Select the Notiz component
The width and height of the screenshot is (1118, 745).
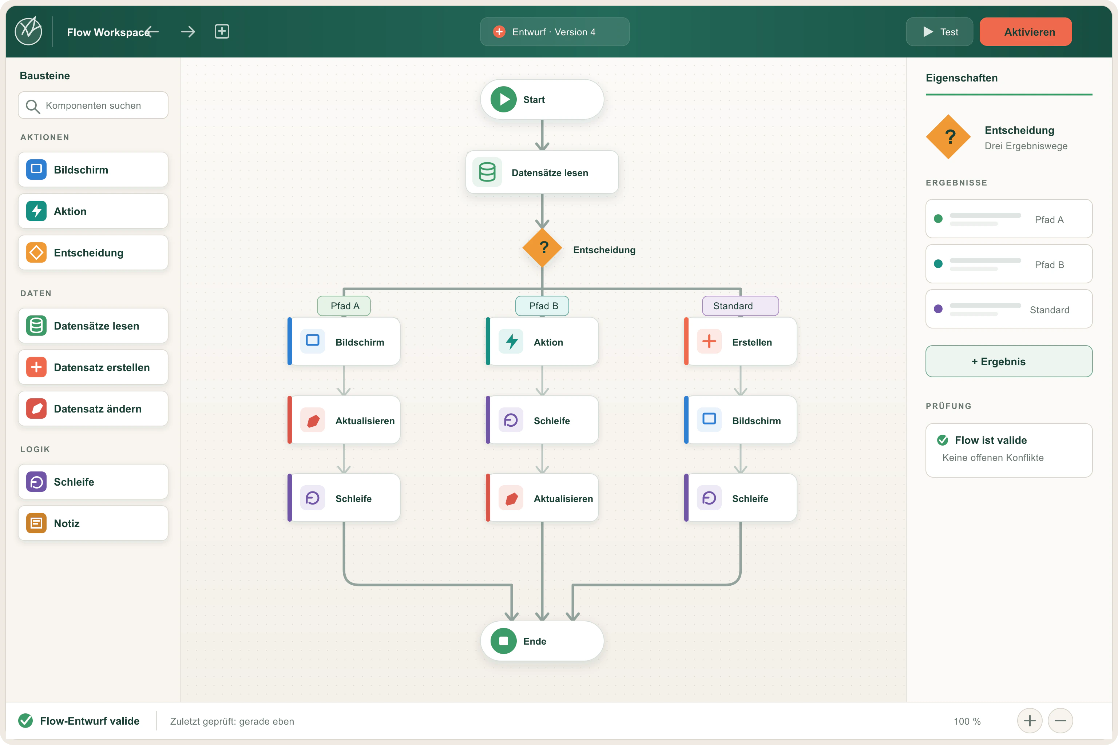[93, 523]
